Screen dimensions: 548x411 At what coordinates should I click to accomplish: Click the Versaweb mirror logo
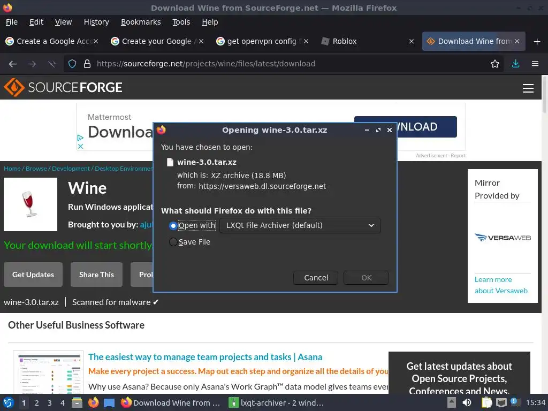click(x=503, y=238)
